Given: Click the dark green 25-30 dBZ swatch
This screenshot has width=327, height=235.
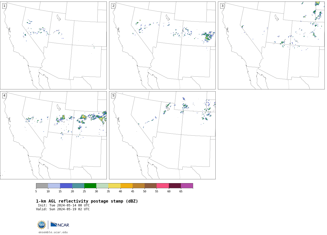Looking at the screenshot, I should [x=90, y=186].
